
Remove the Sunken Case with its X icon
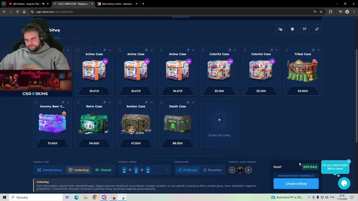tap(151, 102)
